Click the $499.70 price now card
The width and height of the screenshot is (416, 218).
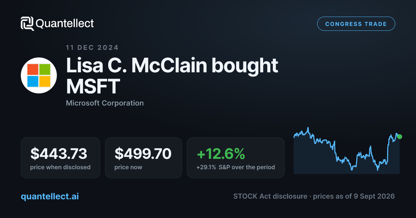pos(144,158)
